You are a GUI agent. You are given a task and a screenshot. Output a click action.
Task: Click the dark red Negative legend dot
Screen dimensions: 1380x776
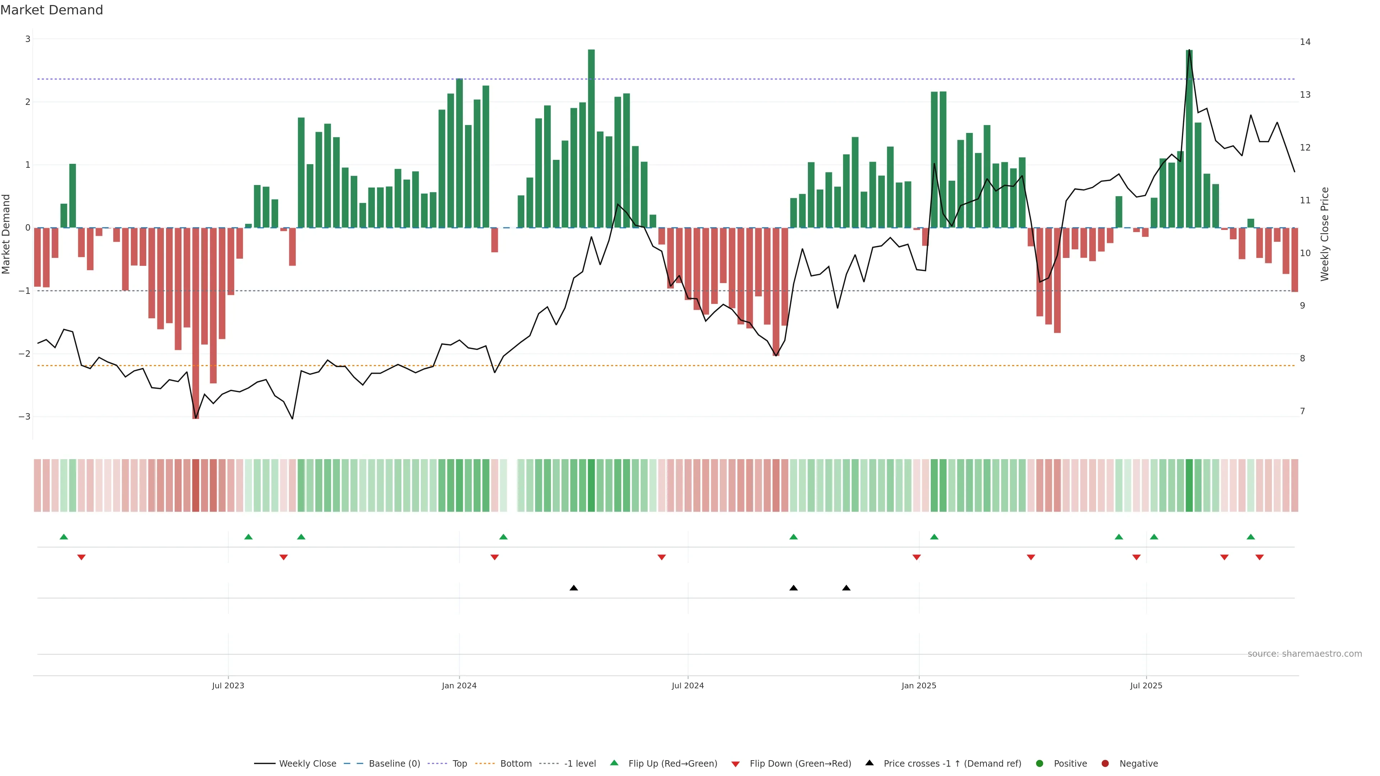(x=1105, y=764)
